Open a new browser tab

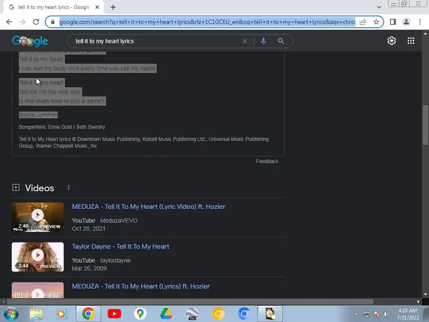113,8
